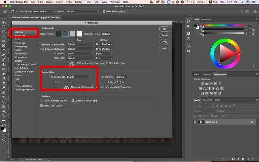
Task: Open Full Screen color dropdown showing Black
Action: tap(80, 53)
